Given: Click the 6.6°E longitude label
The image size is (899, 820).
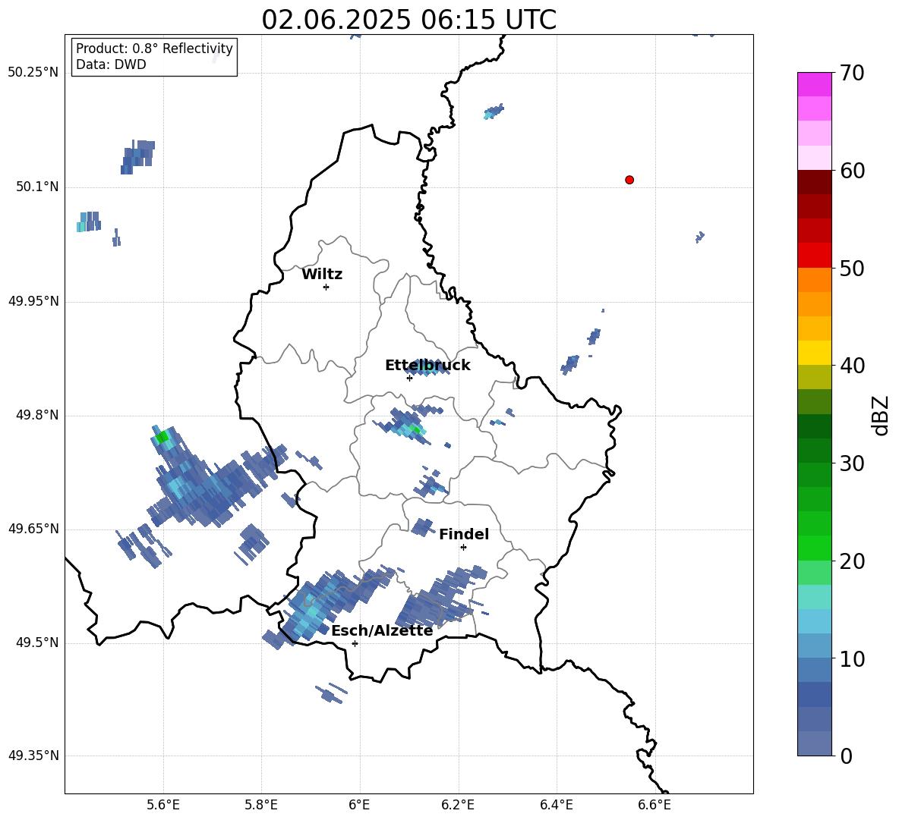Looking at the screenshot, I should (655, 805).
